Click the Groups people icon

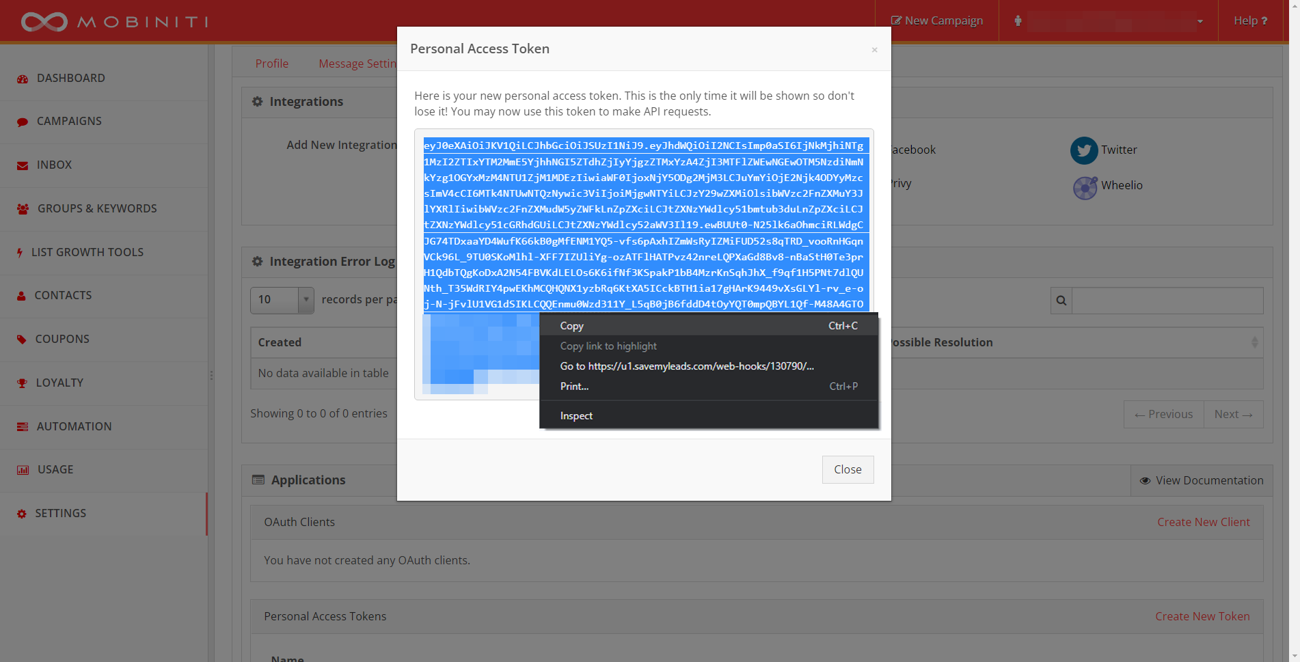(x=23, y=209)
